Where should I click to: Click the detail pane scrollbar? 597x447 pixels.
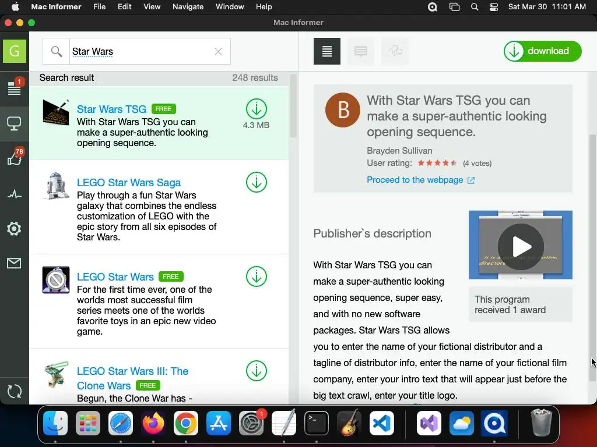tap(592, 258)
